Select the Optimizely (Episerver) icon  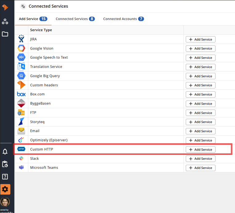21,140
